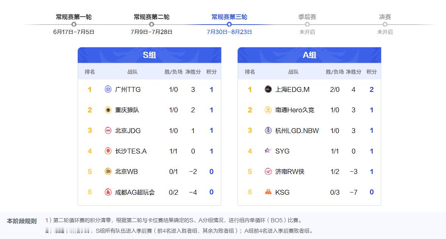446x239 pixels.
Task: Click the 重庆狼队 team logo
Action: pyautogui.click(x=108, y=110)
